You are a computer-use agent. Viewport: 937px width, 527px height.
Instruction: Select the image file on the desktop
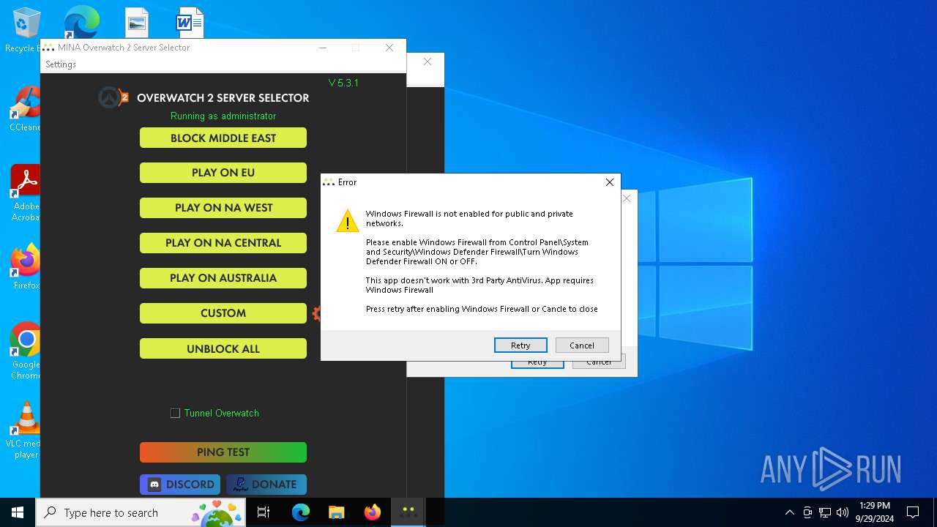[137, 22]
